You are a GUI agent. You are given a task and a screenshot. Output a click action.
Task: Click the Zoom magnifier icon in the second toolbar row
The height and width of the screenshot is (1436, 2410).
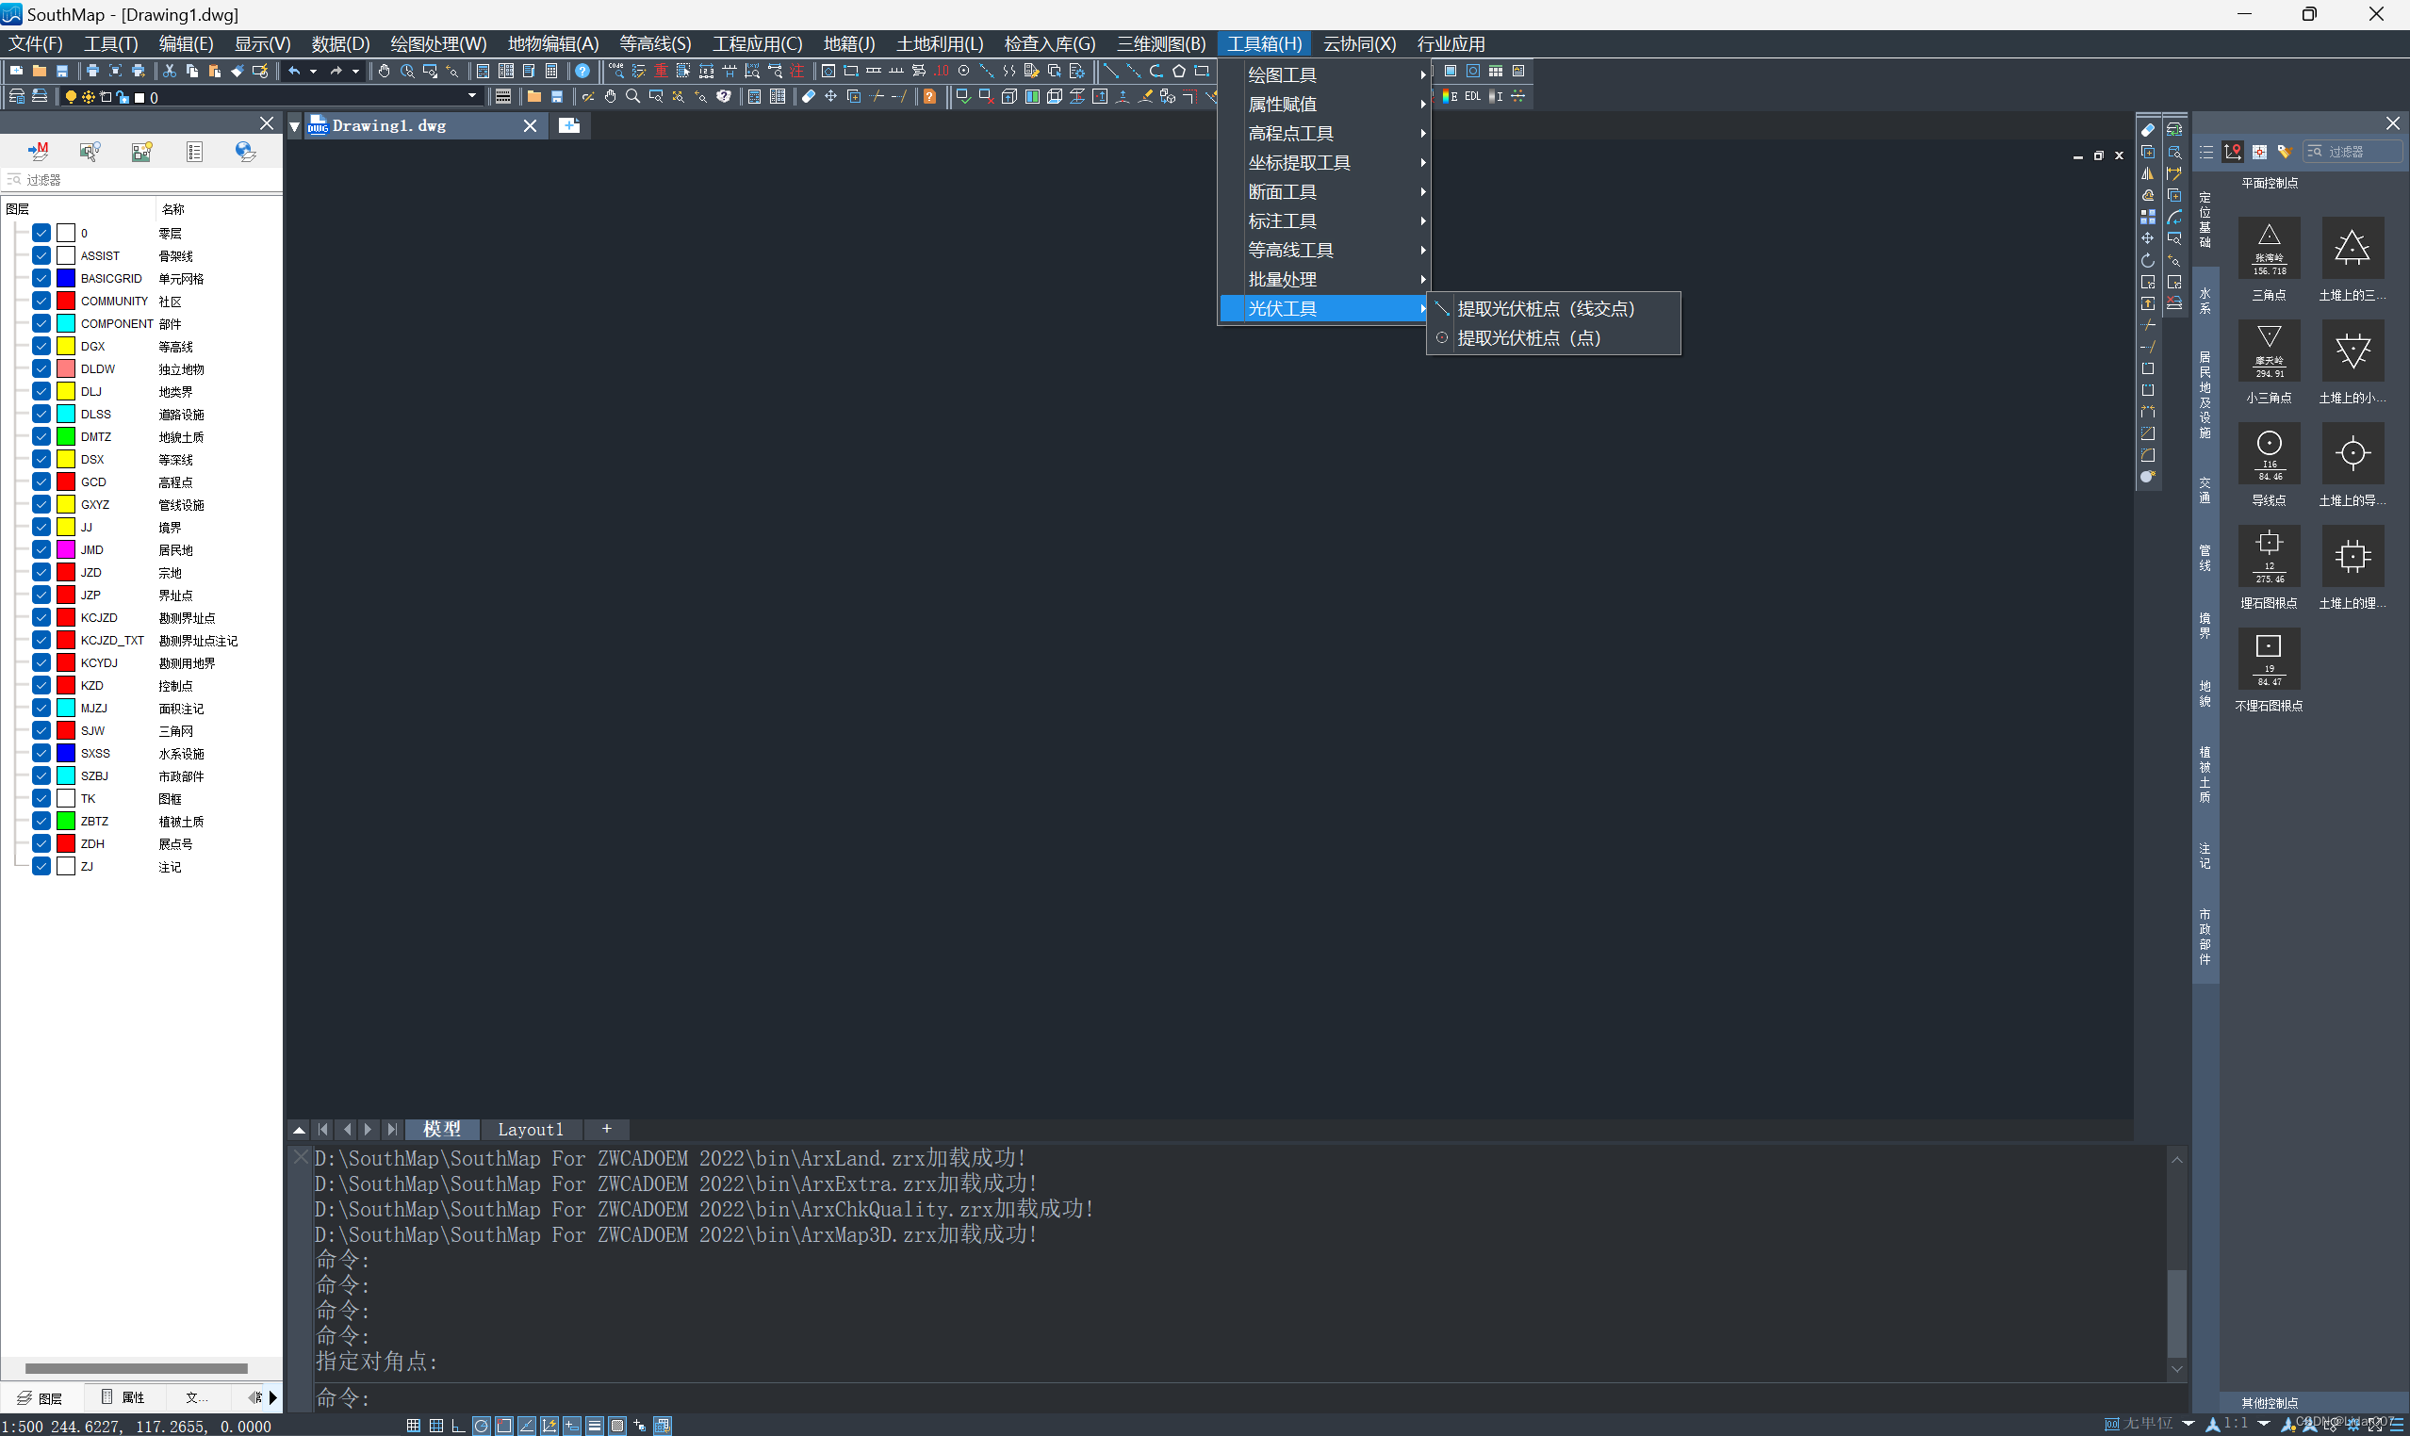pos(633,96)
